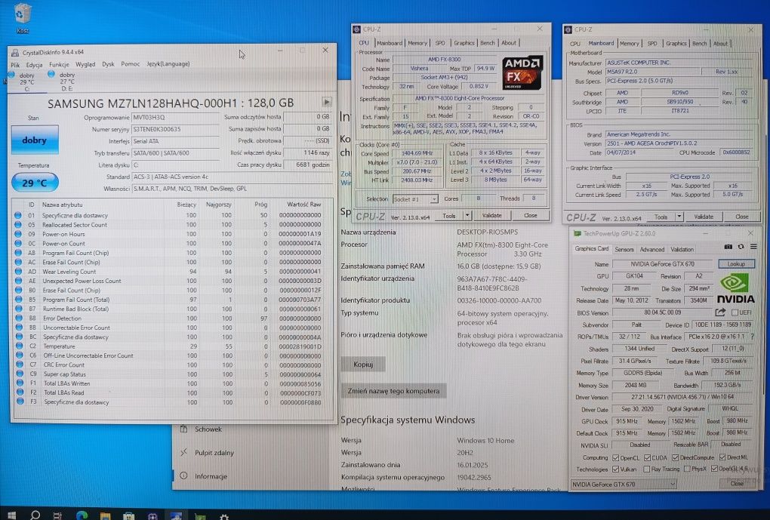The image size is (770, 520).
Task: Open taskbar Search magnifier
Action: click(x=35, y=515)
